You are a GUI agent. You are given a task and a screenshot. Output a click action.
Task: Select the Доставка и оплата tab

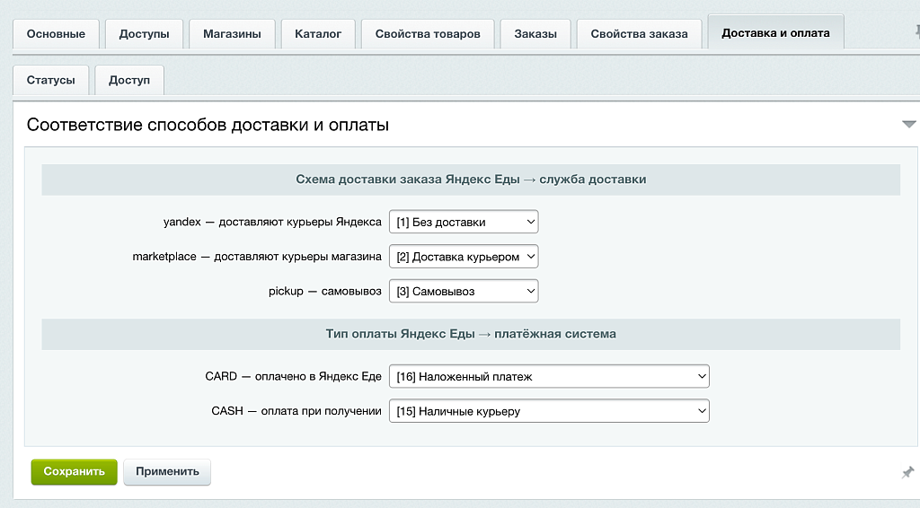(x=775, y=32)
